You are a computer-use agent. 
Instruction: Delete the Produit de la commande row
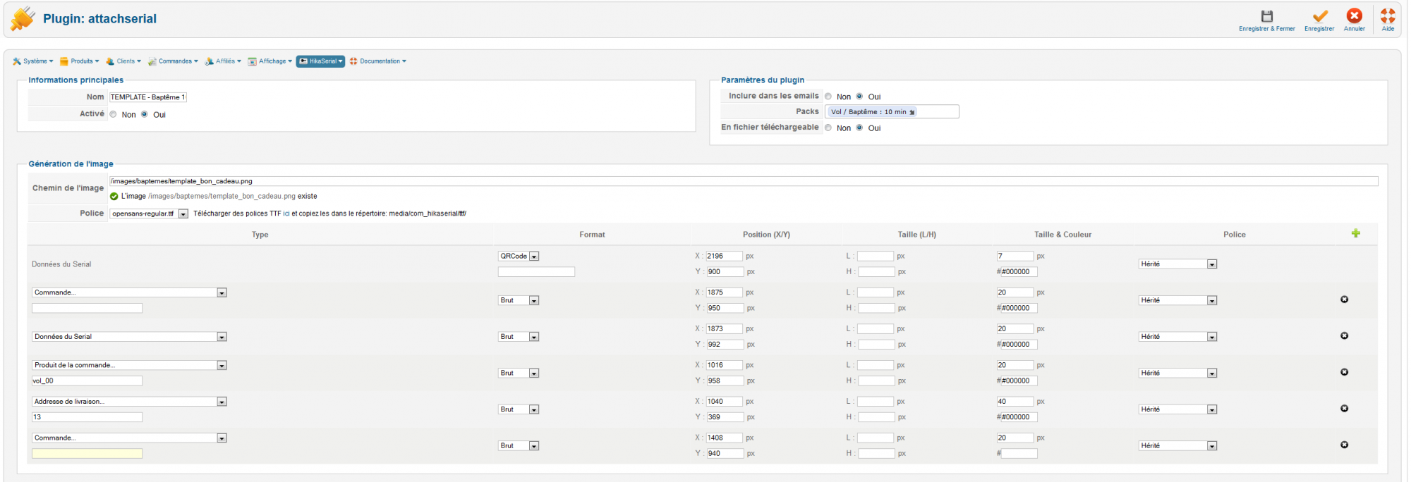1344,372
